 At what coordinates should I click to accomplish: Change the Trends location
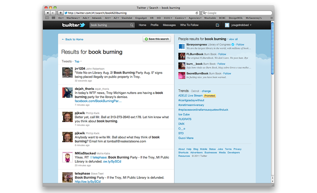[206, 91]
